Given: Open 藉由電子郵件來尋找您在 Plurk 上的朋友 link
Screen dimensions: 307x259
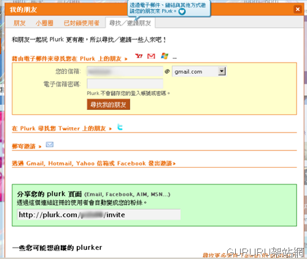Looking at the screenshot, I should click(x=69, y=59).
